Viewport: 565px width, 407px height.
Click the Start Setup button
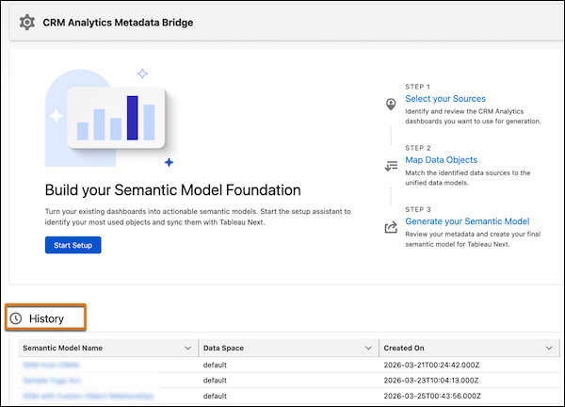click(73, 245)
